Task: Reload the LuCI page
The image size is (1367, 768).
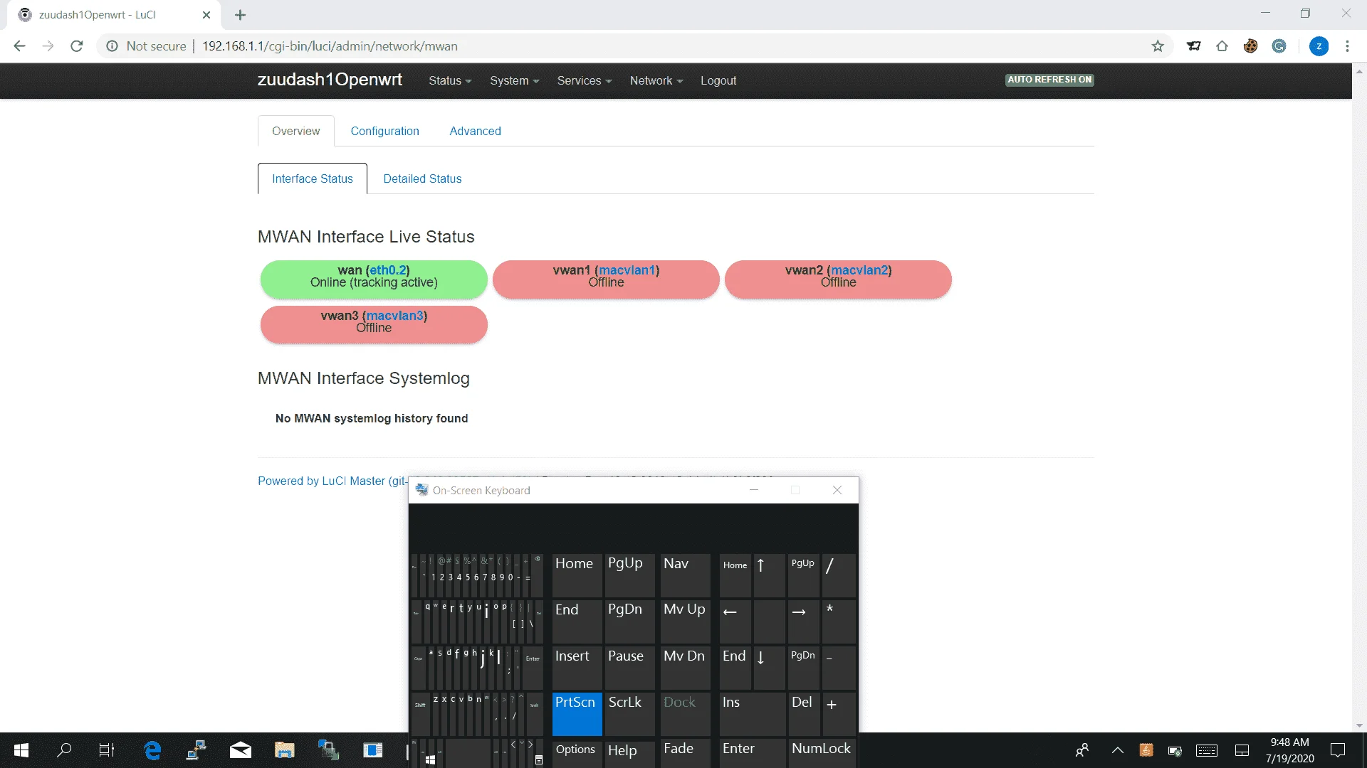Action: tap(77, 46)
